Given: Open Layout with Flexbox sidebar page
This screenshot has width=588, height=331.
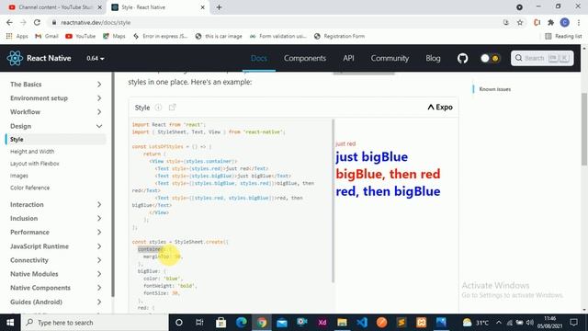Looking at the screenshot, I should pos(35,164).
